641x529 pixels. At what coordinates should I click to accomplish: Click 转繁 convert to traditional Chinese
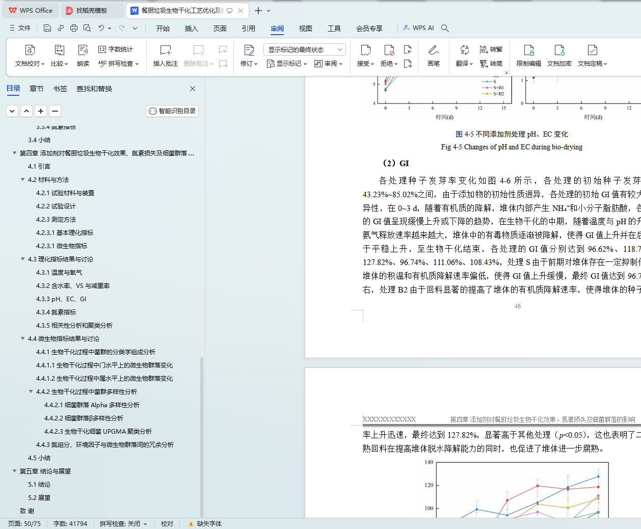pyautogui.click(x=491, y=49)
